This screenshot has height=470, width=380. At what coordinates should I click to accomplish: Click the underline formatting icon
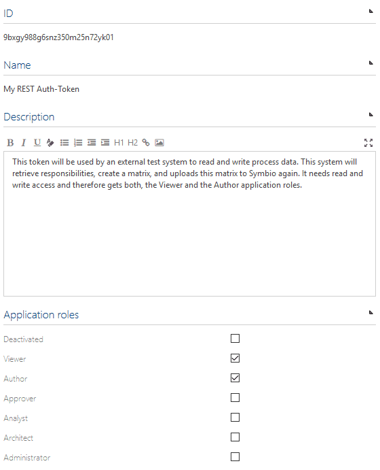point(37,143)
